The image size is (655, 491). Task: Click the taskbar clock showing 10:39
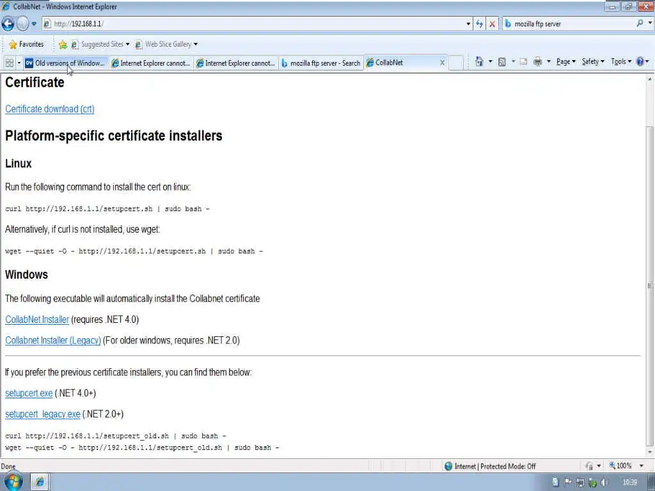[x=629, y=482]
